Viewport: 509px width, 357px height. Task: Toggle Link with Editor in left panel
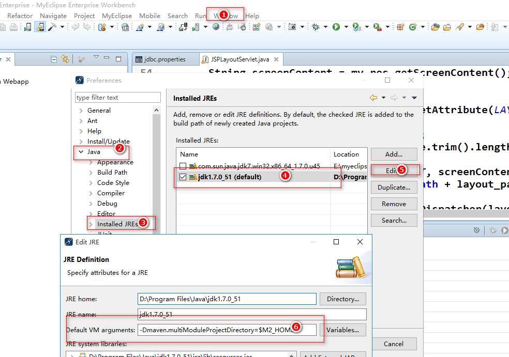point(65,59)
